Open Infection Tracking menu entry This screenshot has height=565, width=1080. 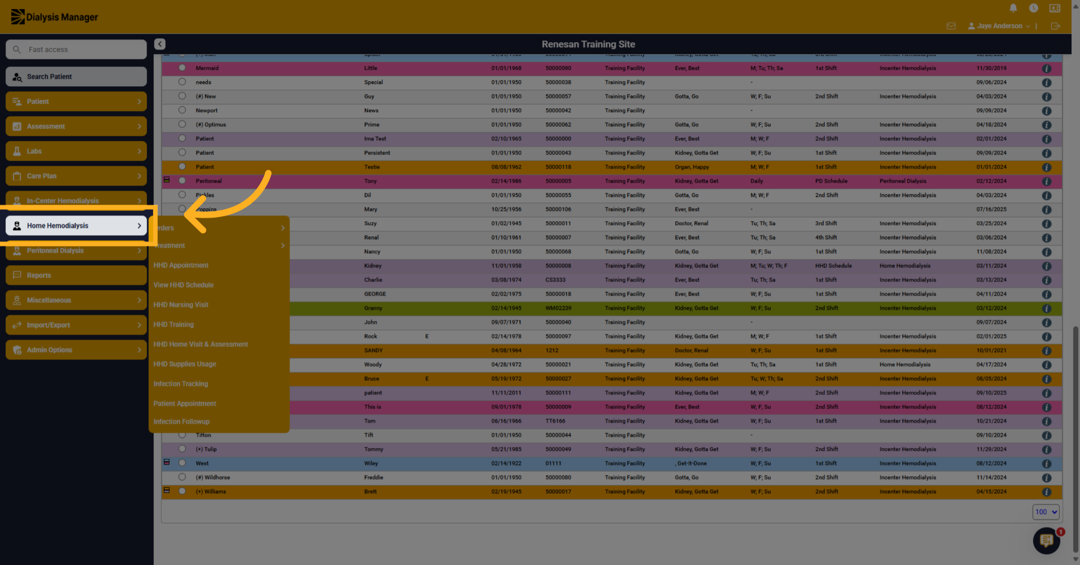coord(181,384)
